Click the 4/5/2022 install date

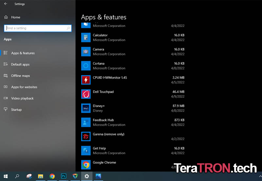click(x=178, y=82)
